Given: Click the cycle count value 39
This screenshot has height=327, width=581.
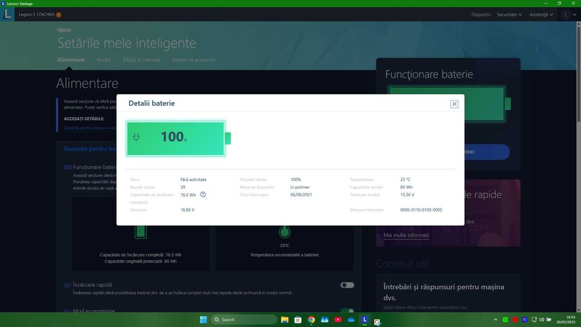Looking at the screenshot, I should 182,187.
